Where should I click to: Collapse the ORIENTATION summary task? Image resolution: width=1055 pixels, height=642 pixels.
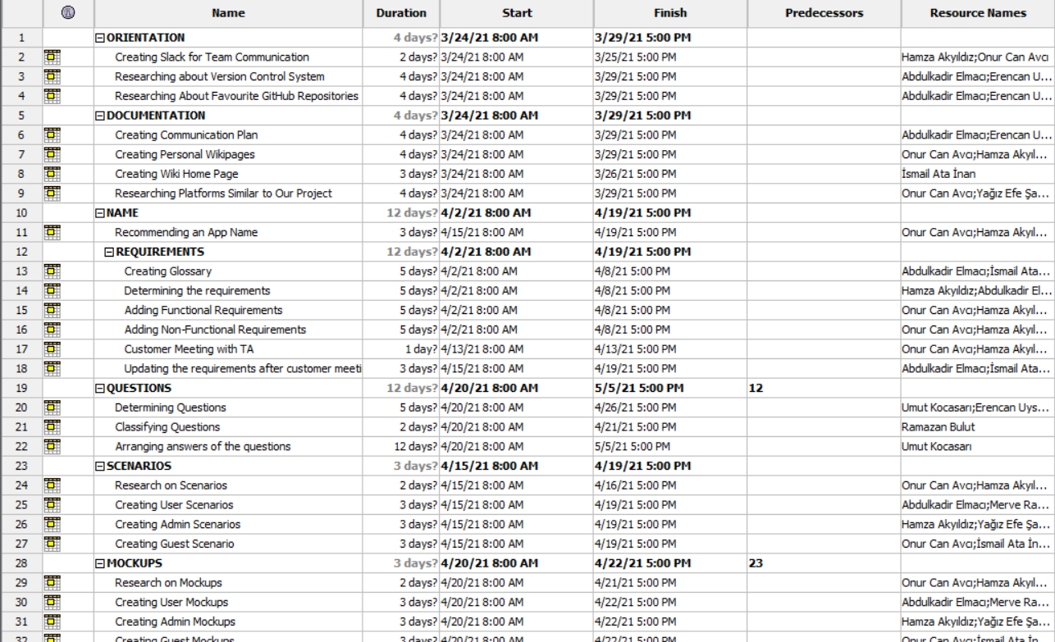point(100,38)
